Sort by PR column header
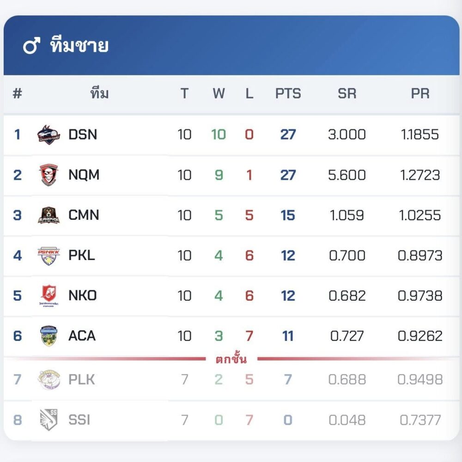 pos(420,94)
